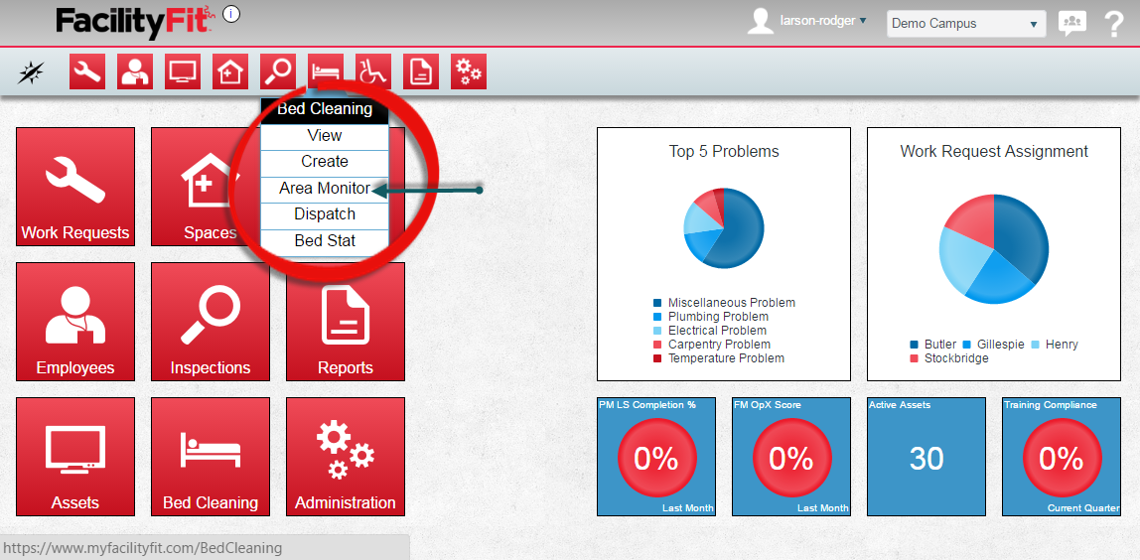The image size is (1140, 560).
Task: Select the magnifier Inspections toolbar icon
Action: point(278,71)
